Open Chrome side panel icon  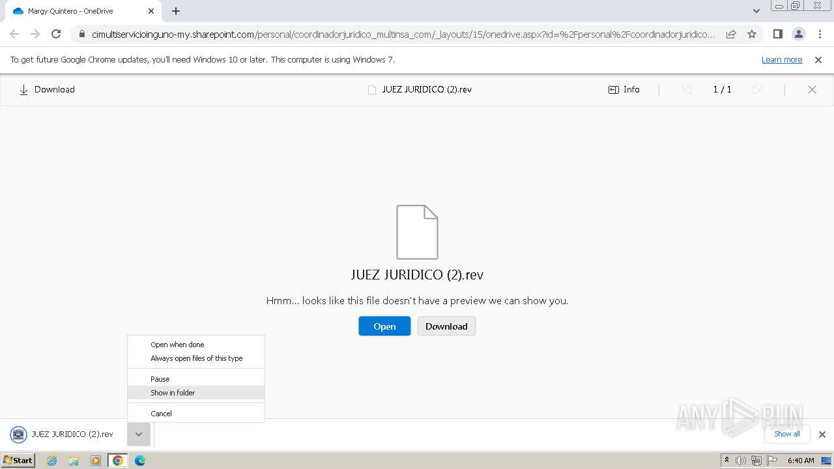click(x=777, y=34)
